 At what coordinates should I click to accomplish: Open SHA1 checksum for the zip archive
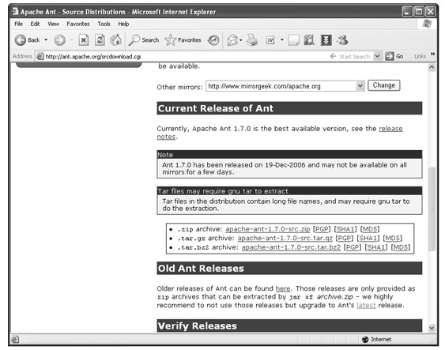pos(345,229)
